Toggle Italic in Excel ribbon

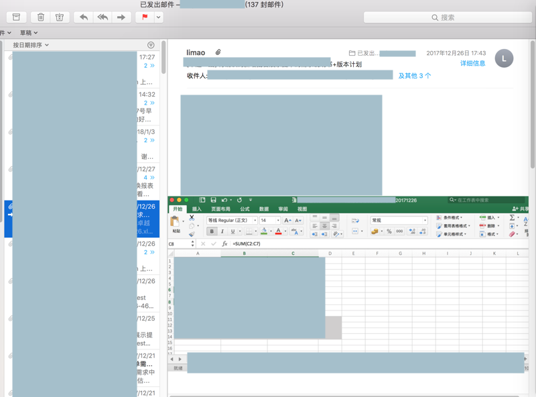(x=222, y=231)
